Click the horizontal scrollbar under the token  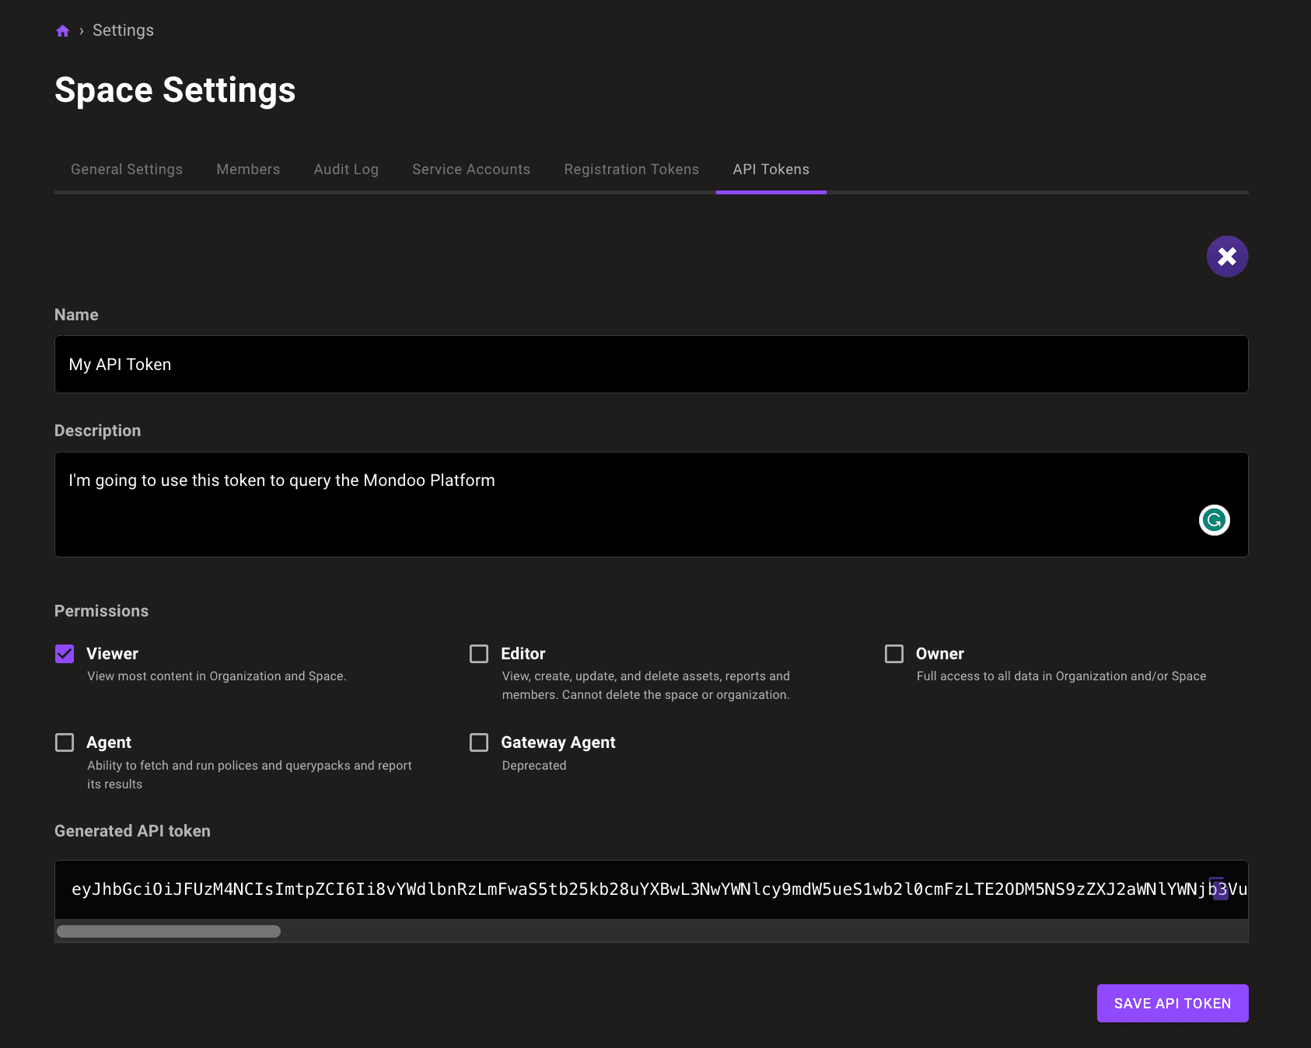169,931
